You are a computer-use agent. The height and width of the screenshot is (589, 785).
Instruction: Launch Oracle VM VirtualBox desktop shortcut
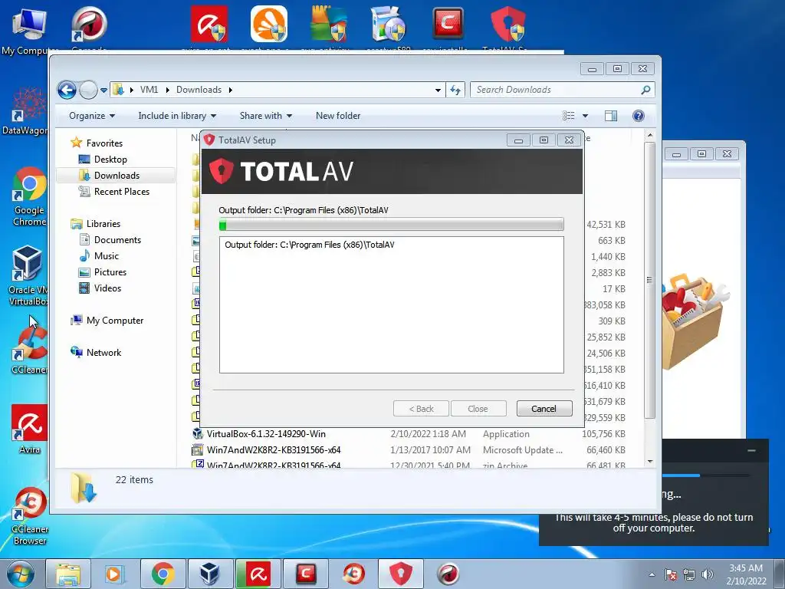tap(28, 275)
